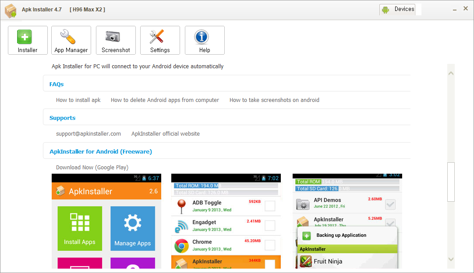Click the Engadget app icon
Image resolution: width=474 pixels, height=273 pixels.
pos(181,226)
